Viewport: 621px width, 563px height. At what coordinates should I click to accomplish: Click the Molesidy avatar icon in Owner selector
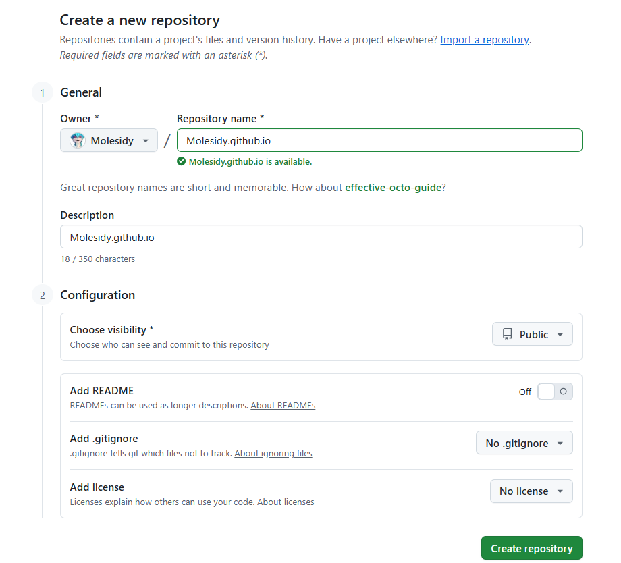(76, 140)
